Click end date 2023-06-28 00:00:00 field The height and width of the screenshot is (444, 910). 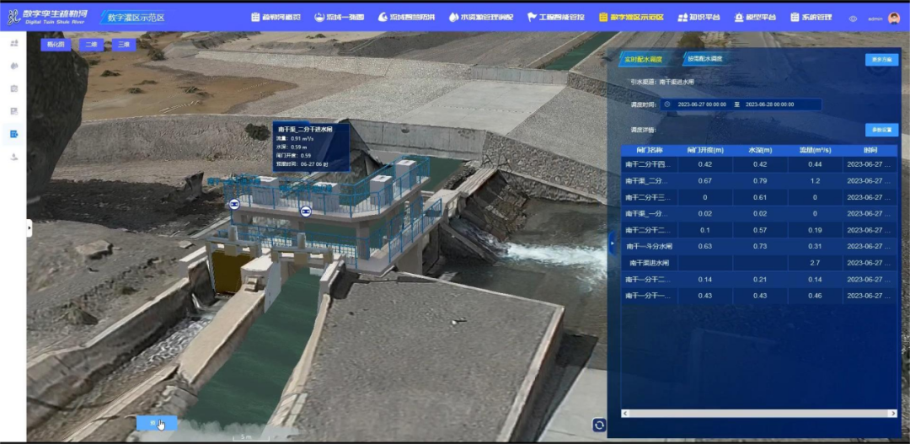[x=769, y=104]
